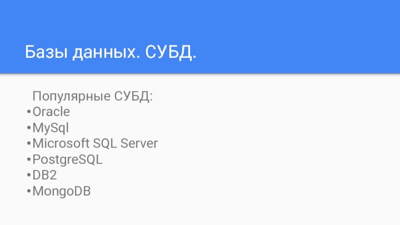This screenshot has width=400, height=225.
Task: Click the "Популярные СУБД:" heading line
Action: tap(92, 95)
